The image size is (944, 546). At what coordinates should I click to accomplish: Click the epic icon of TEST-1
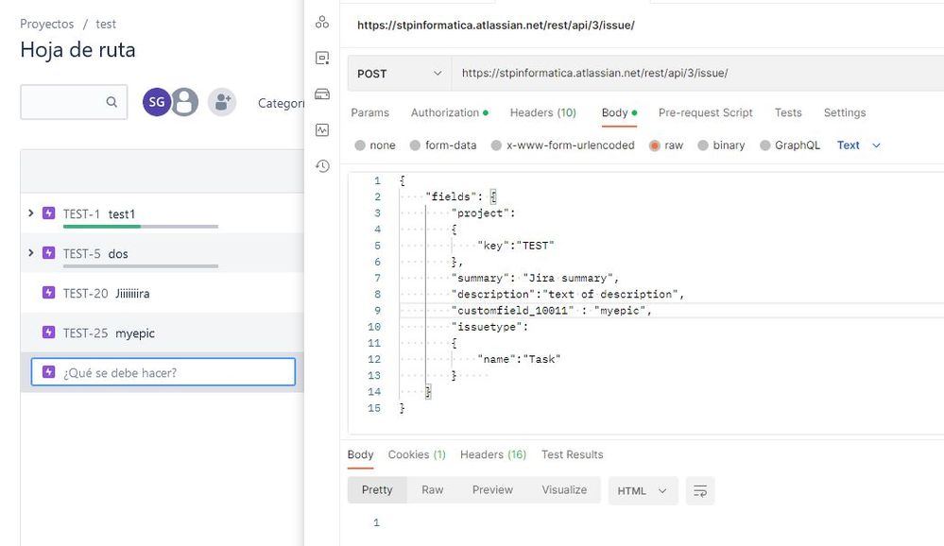coord(49,213)
